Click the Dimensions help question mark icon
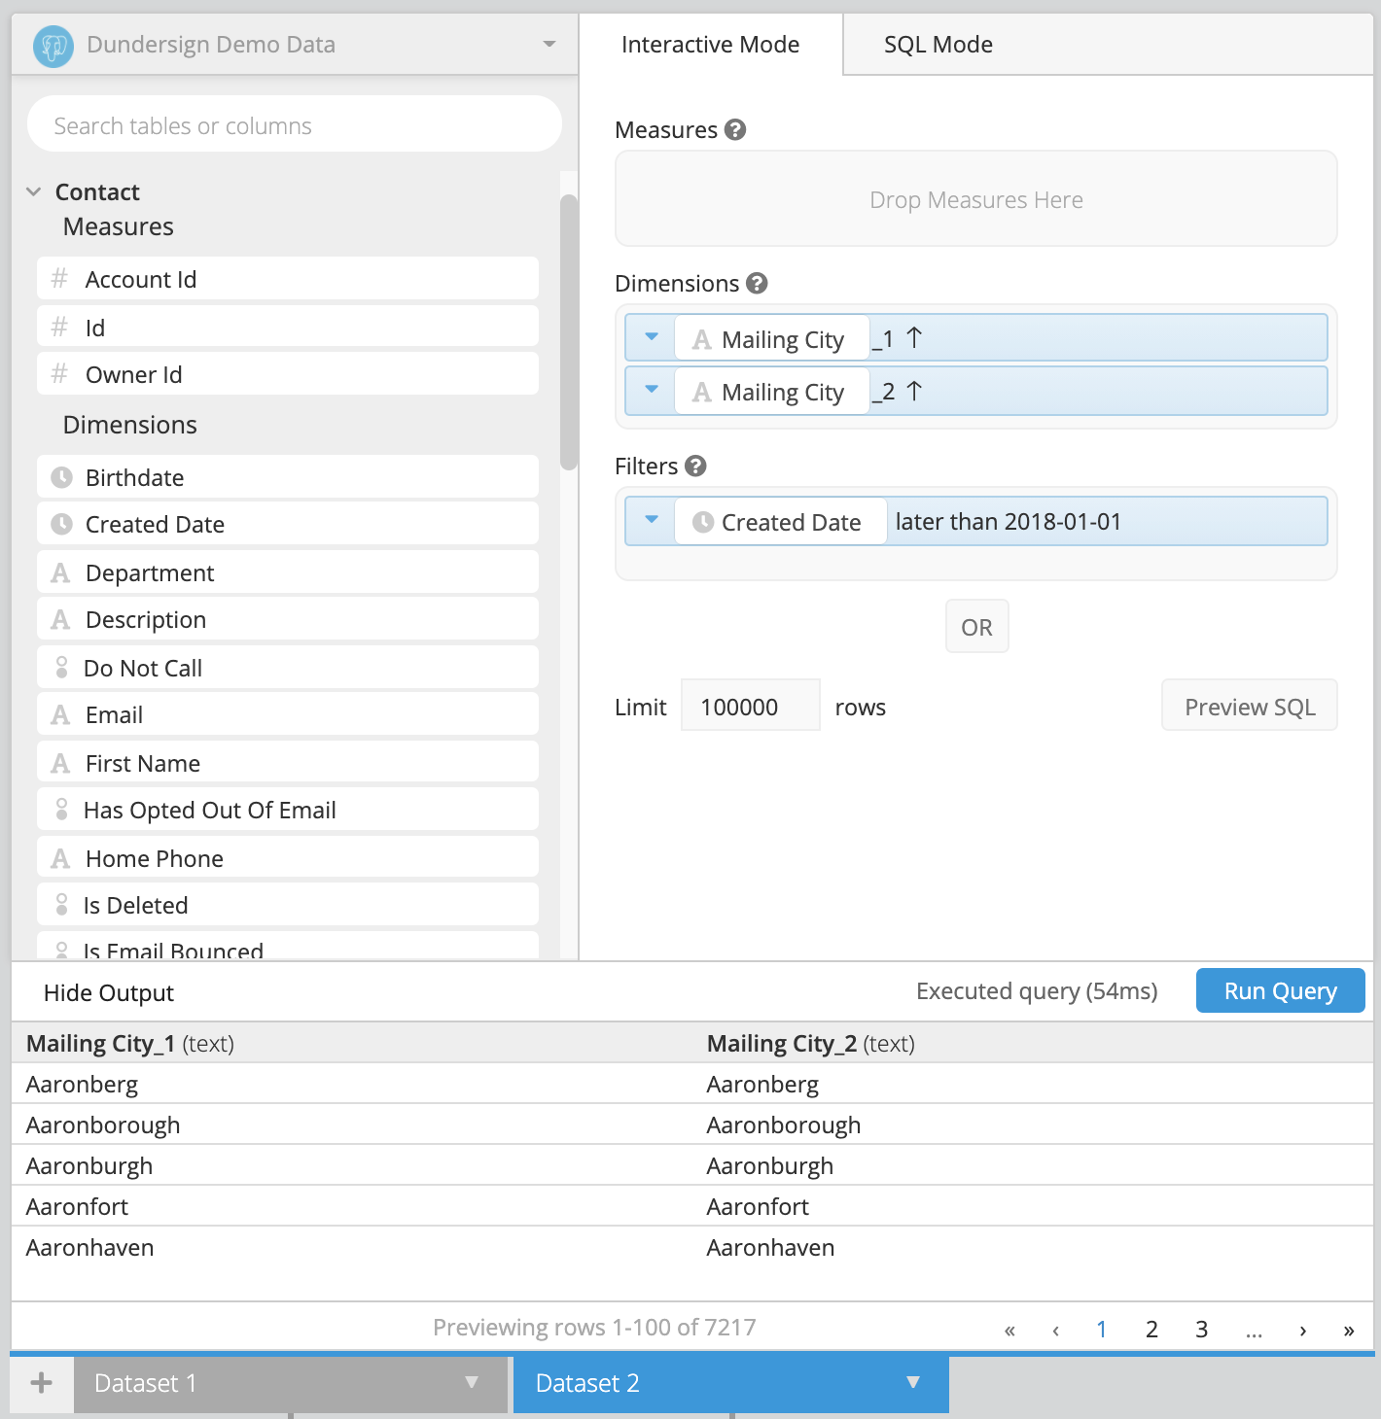 (x=757, y=283)
